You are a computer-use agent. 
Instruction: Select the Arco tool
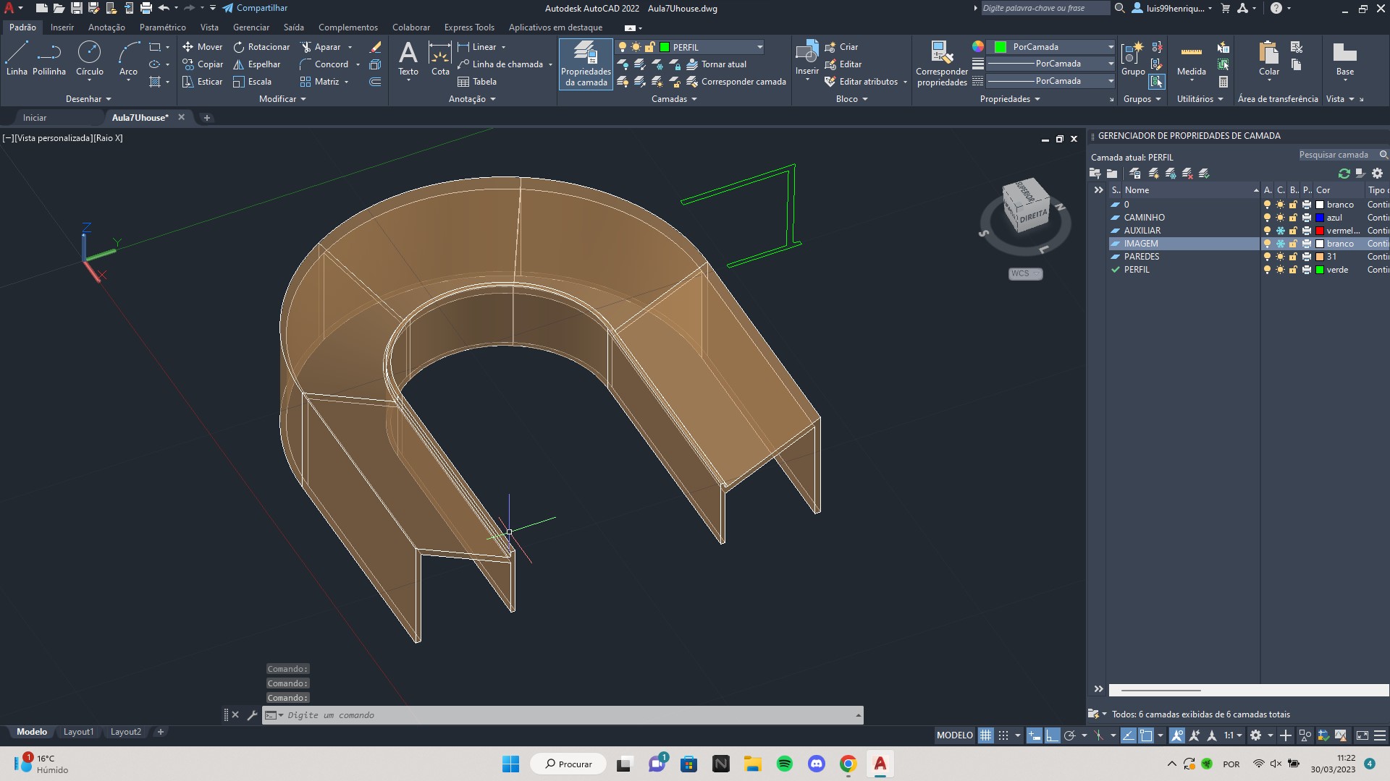coord(128,59)
